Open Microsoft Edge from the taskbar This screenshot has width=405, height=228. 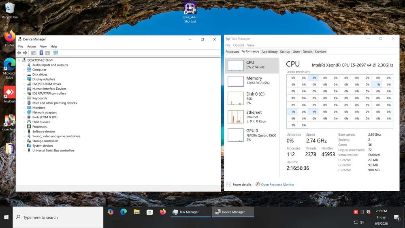tap(124, 212)
